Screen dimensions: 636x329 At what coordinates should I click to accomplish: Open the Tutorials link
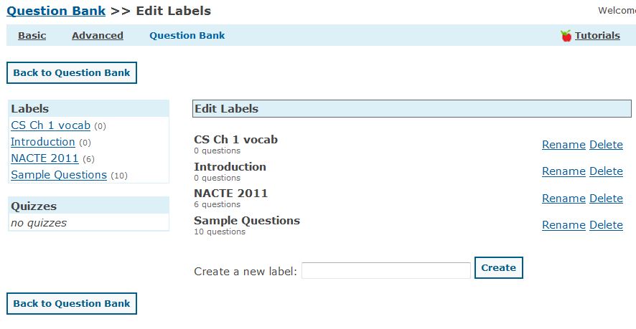click(597, 36)
